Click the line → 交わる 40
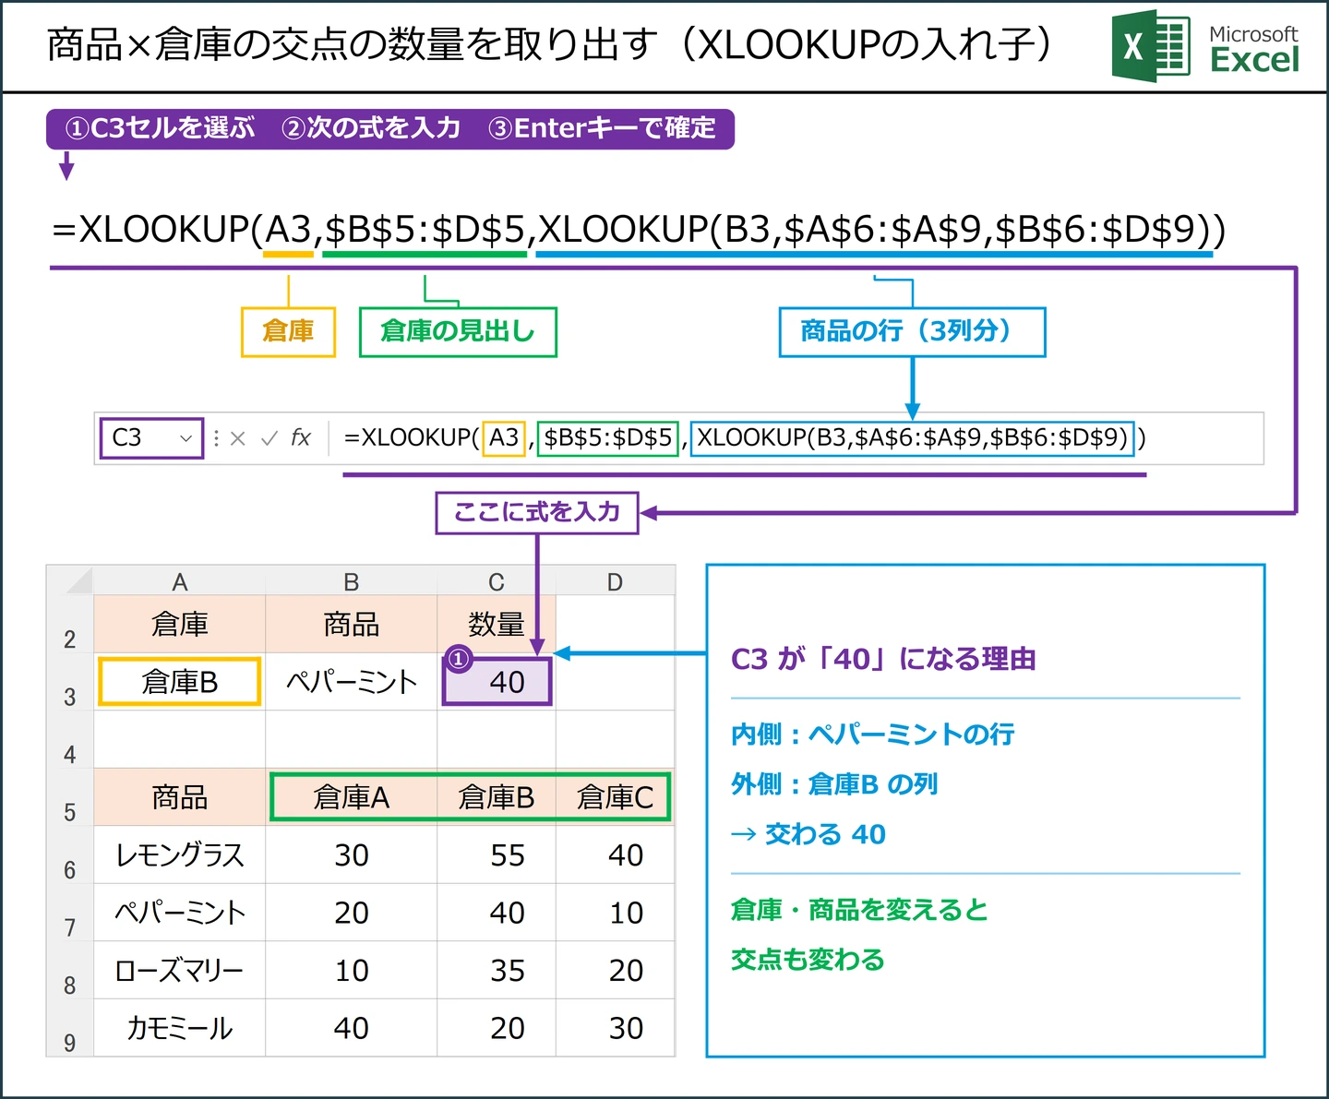The image size is (1329, 1099). click(808, 834)
